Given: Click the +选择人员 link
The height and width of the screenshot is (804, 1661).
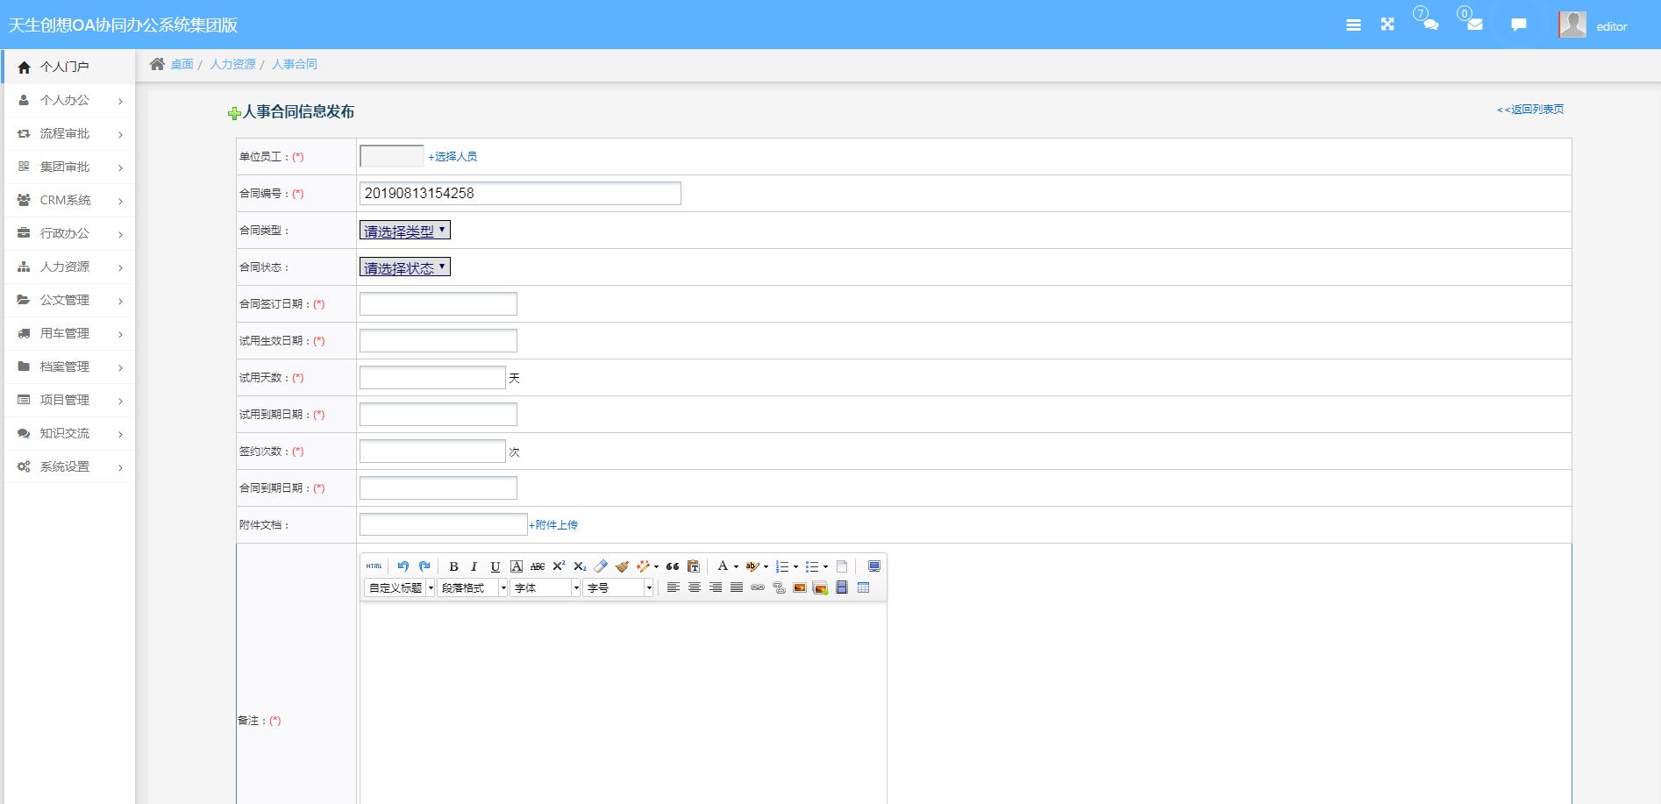Looking at the screenshot, I should tap(453, 157).
